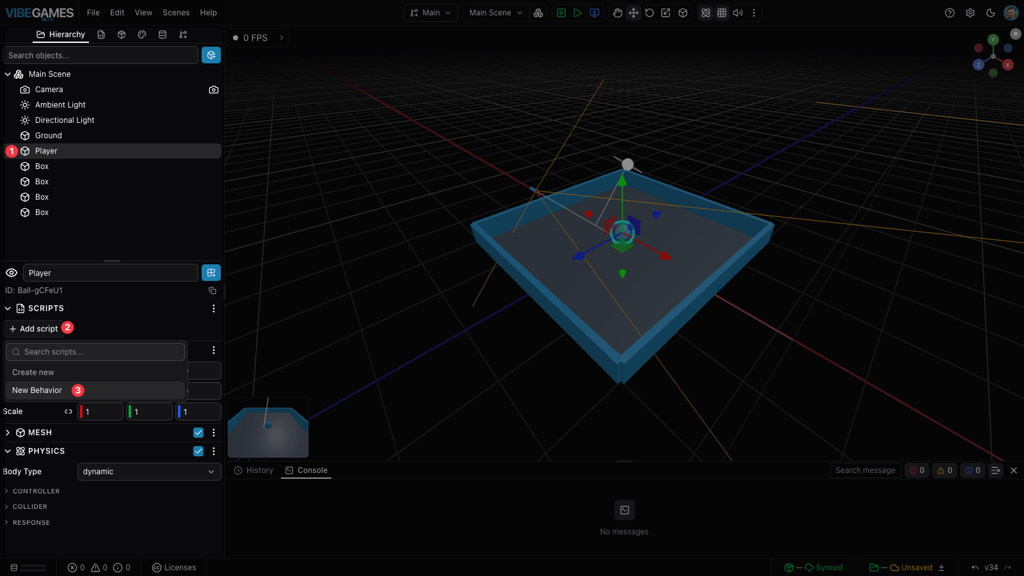
Task: Select the hand pan tool
Action: [x=618, y=13]
